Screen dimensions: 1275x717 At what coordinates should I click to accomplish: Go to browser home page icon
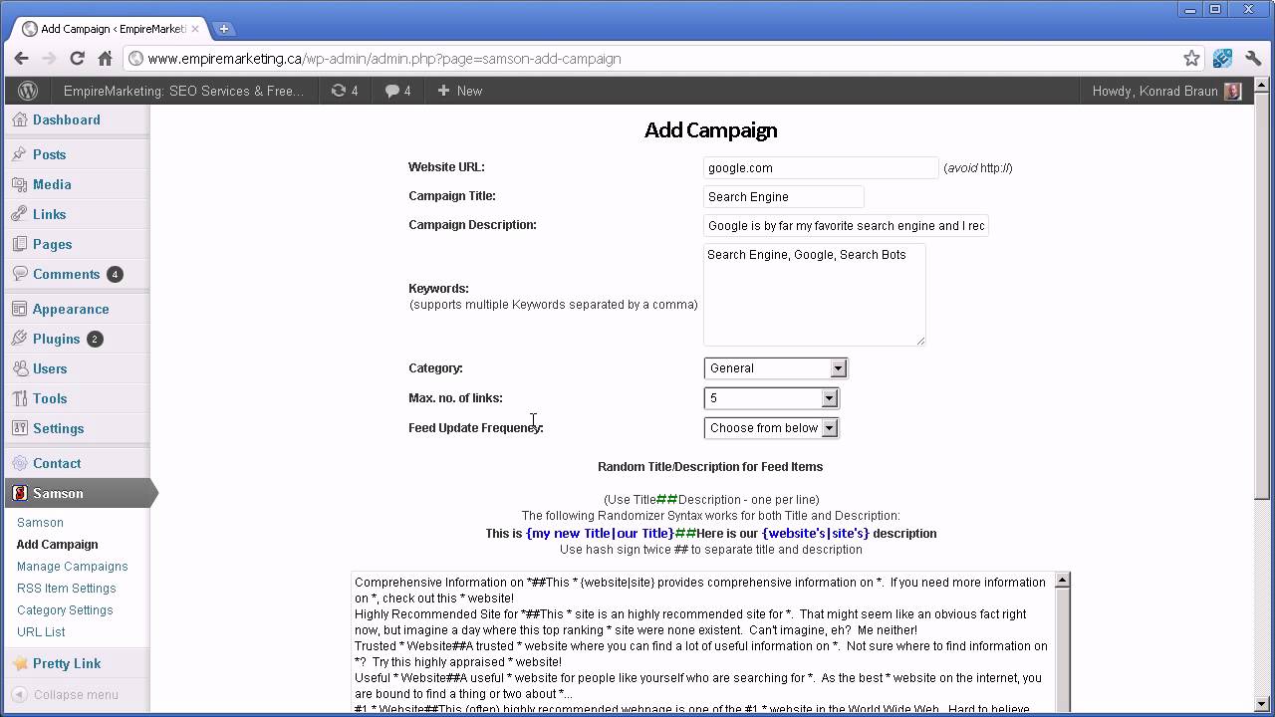pos(105,59)
